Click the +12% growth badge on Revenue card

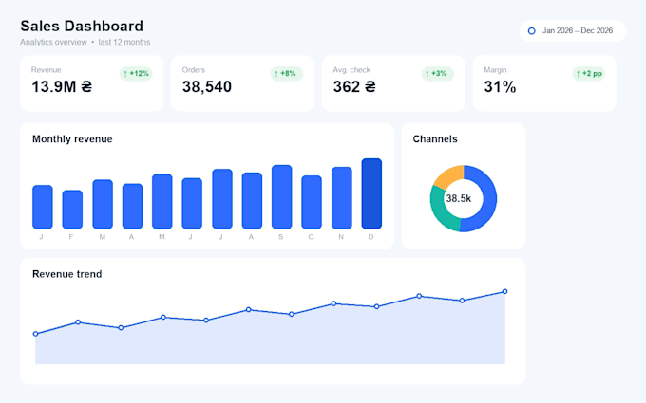click(136, 74)
